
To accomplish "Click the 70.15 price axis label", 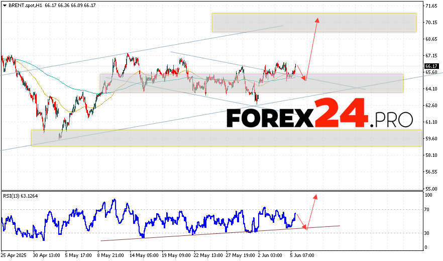I will pos(431,22).
